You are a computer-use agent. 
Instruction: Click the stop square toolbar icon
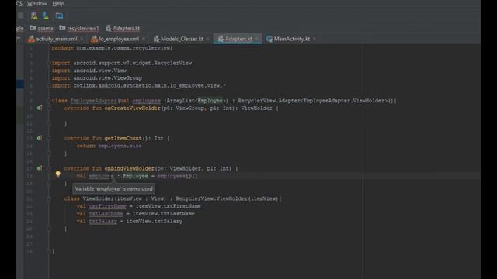tap(21, 15)
